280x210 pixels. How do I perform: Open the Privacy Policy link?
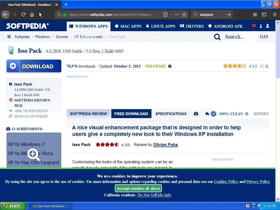pos(258,182)
